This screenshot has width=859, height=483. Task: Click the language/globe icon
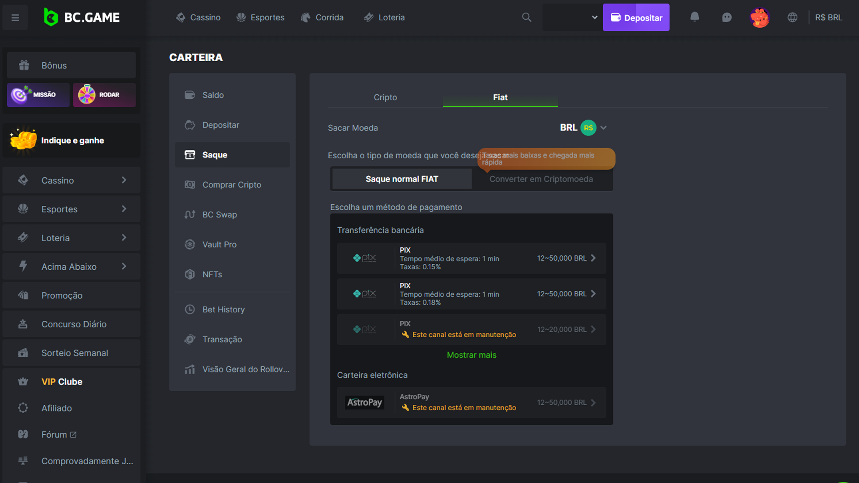(793, 17)
